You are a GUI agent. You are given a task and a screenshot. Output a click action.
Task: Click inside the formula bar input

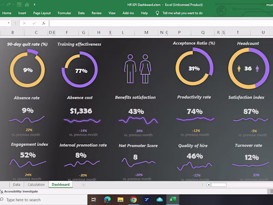coord(161,23)
